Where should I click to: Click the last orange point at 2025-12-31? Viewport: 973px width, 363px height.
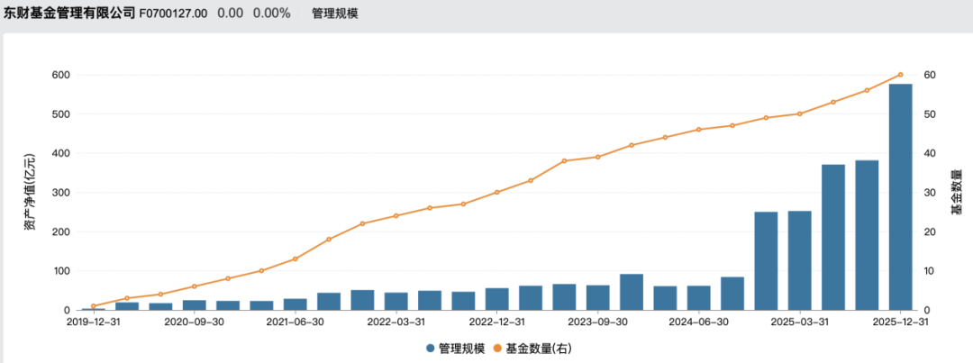900,75
